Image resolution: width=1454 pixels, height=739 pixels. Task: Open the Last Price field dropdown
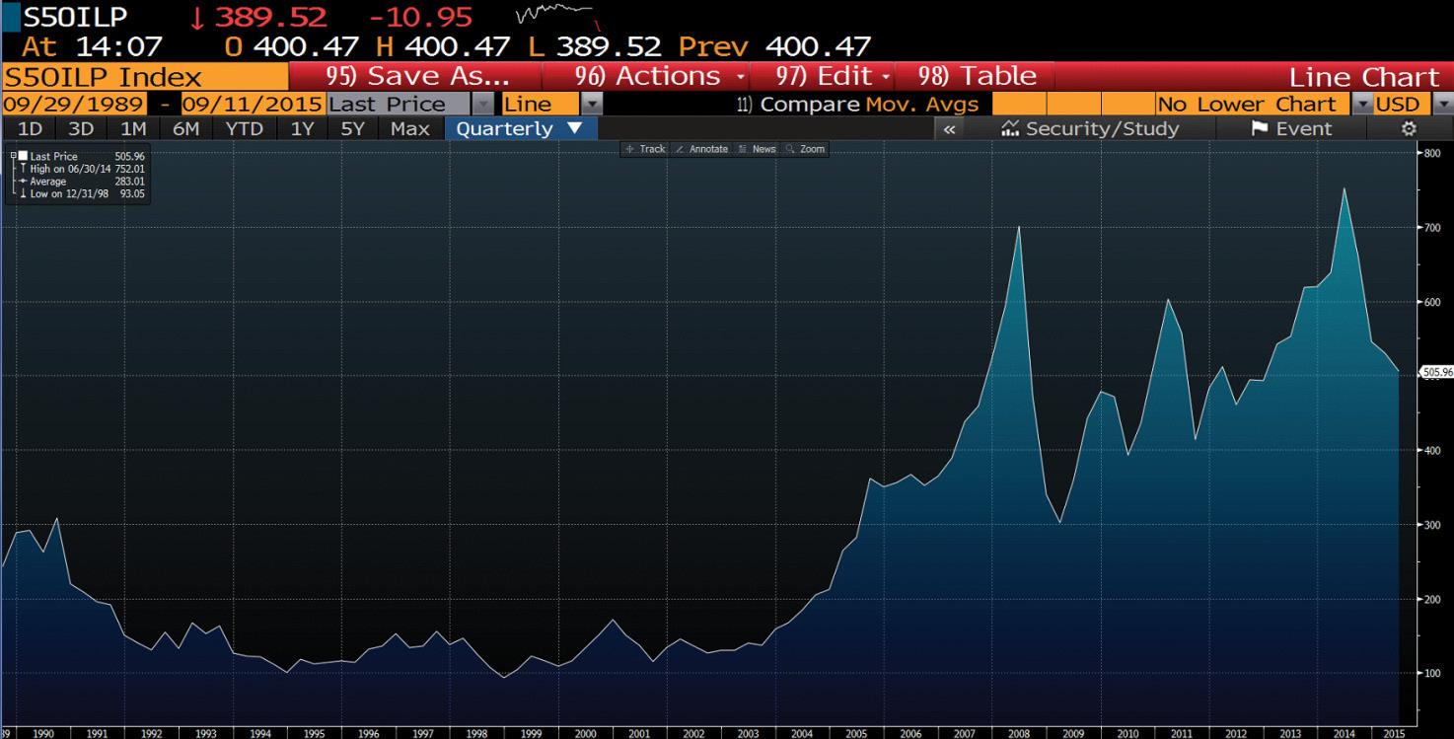click(482, 104)
